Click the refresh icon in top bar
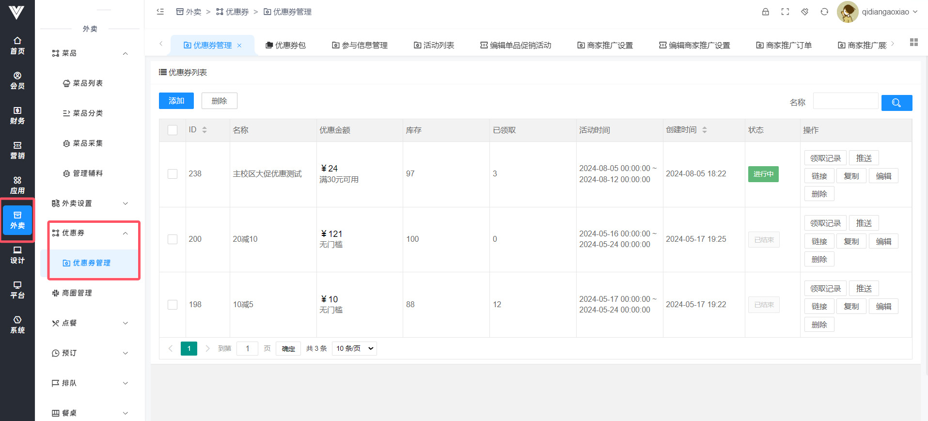Screen dimensions: 928x421 coord(824,12)
